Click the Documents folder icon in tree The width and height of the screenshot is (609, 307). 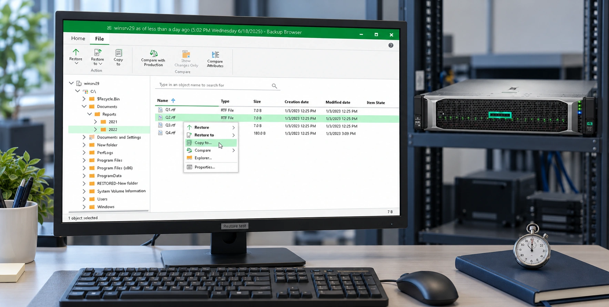pyautogui.click(x=92, y=106)
